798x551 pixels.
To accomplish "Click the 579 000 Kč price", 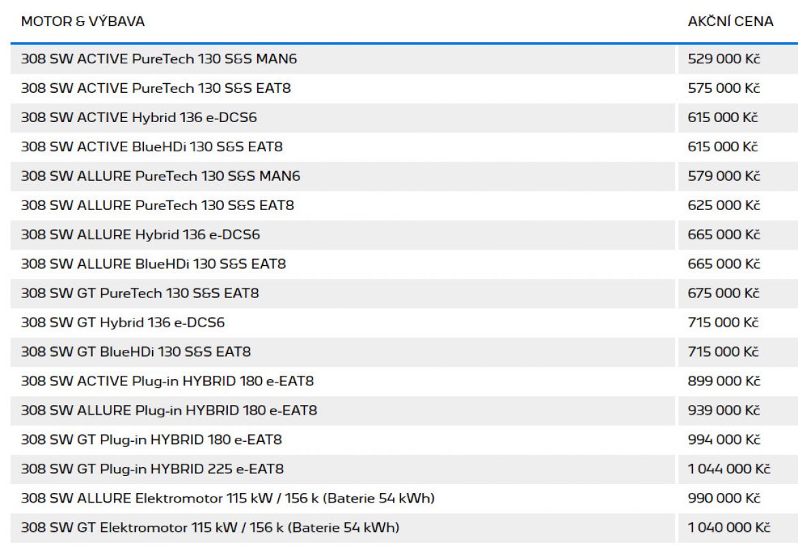I will coord(724,176).
